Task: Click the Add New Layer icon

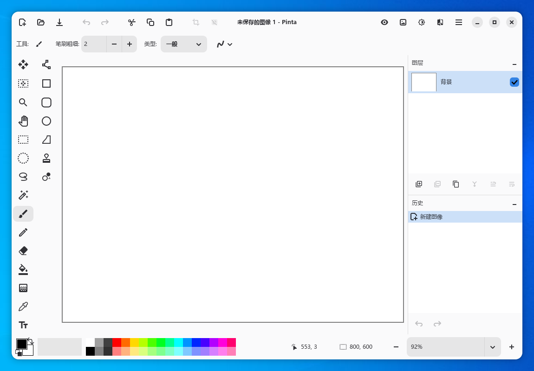Action: click(419, 184)
